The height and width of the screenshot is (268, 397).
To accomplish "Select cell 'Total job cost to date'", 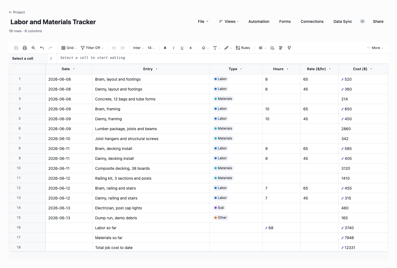I will [x=151, y=247].
